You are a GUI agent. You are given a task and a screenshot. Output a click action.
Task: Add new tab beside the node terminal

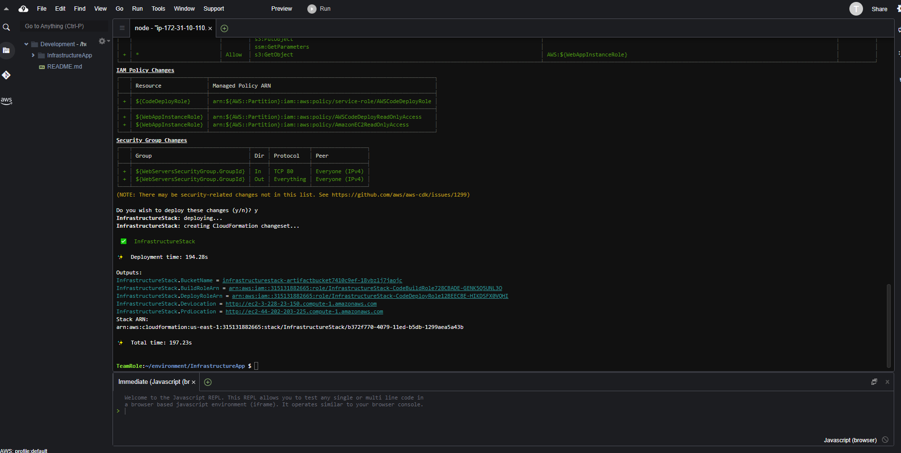click(225, 28)
